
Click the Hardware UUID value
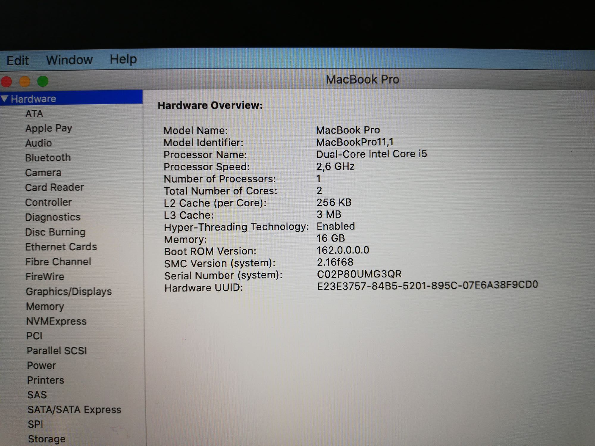click(428, 285)
